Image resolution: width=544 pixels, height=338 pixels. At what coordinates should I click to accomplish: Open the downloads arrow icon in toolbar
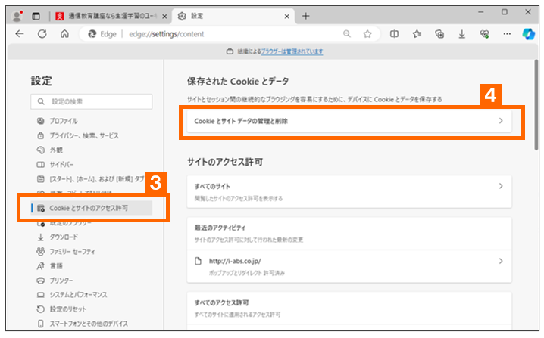(x=461, y=33)
